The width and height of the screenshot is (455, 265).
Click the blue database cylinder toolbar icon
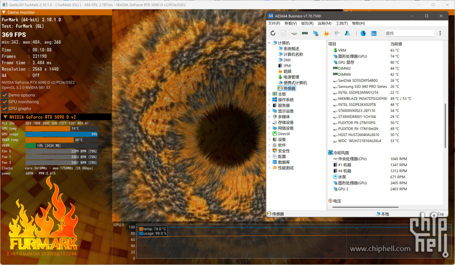pos(374,33)
